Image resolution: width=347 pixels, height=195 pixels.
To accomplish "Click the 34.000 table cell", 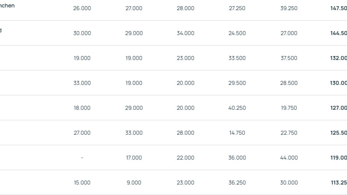I will click(x=186, y=33).
